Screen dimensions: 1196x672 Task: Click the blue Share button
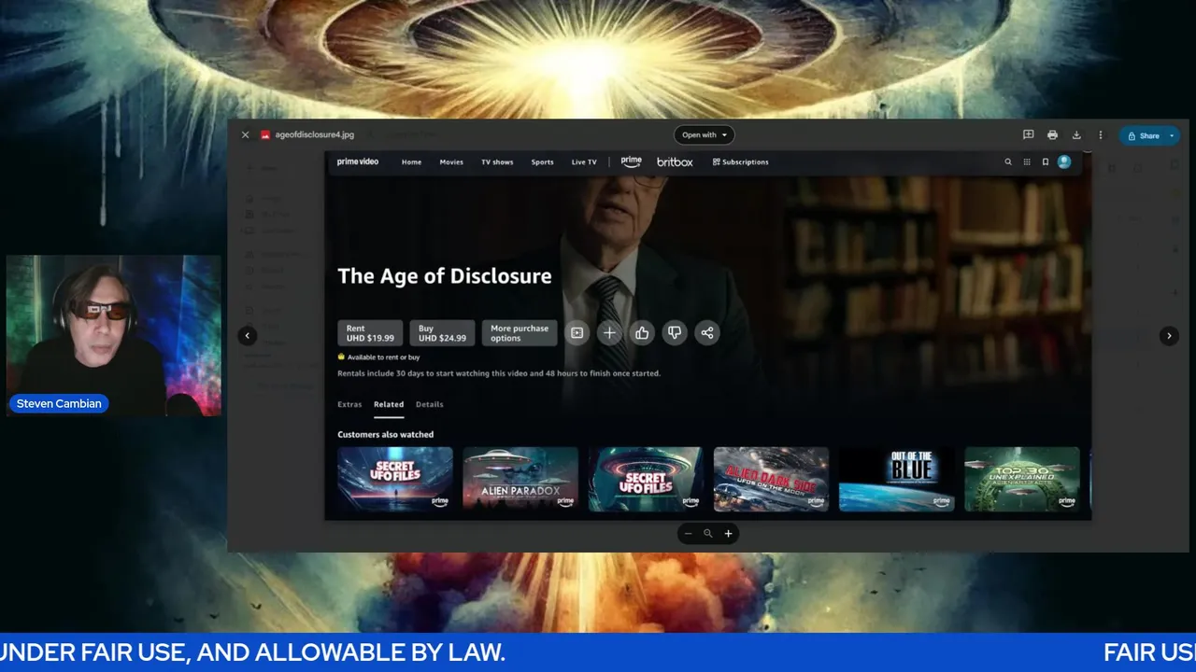click(x=1143, y=135)
